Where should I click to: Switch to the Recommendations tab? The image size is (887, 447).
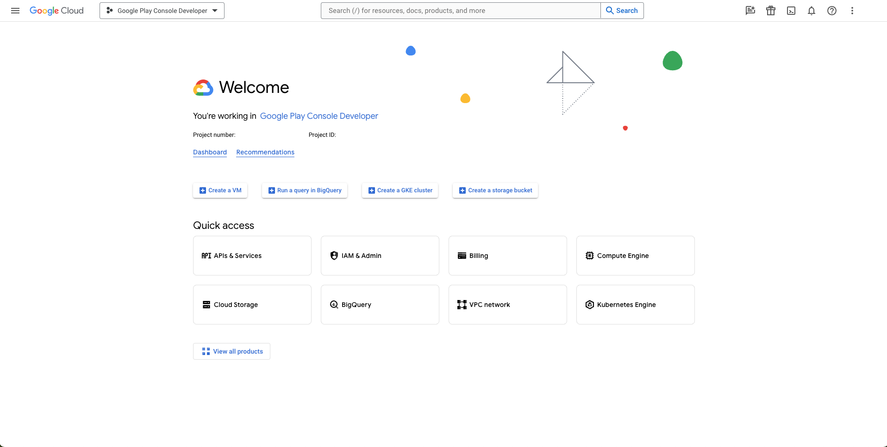pos(265,152)
